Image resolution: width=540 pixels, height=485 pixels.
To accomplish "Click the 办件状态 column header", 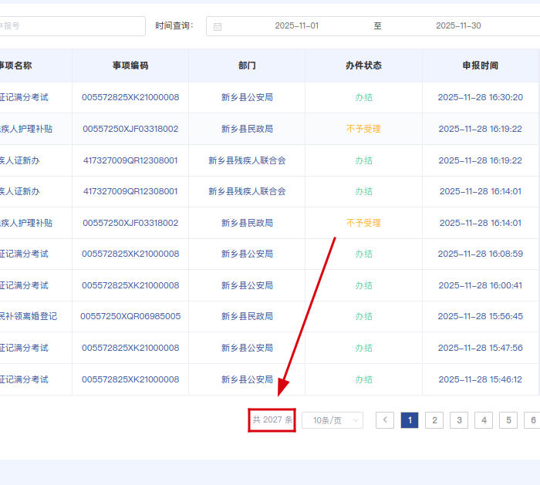I will pyautogui.click(x=363, y=66).
